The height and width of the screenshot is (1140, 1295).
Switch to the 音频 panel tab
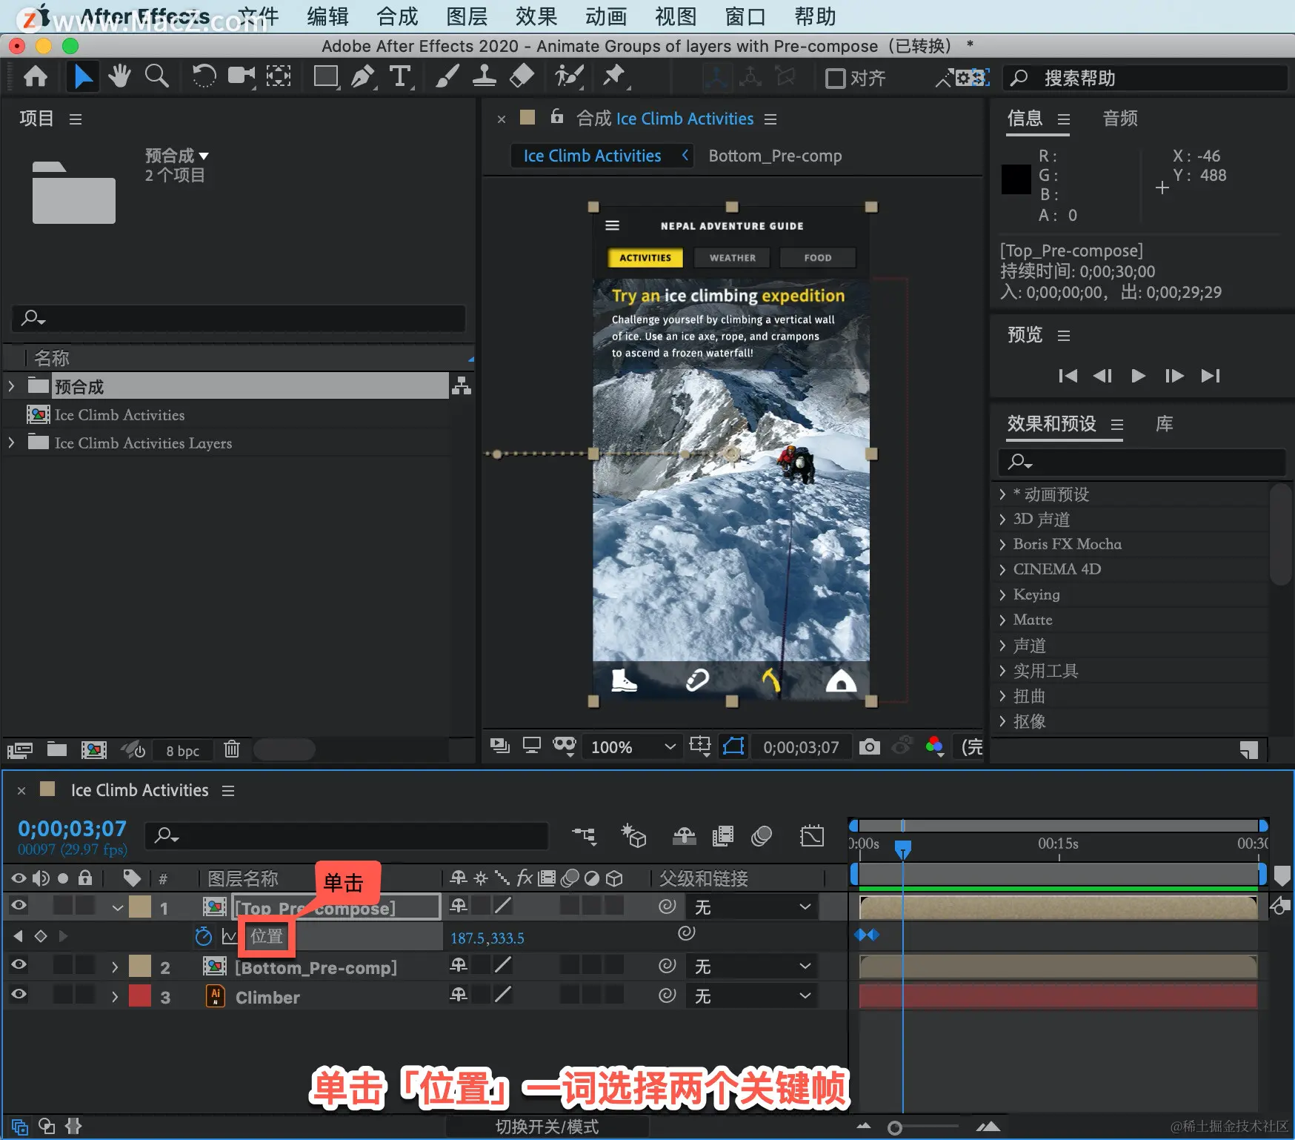1119,119
